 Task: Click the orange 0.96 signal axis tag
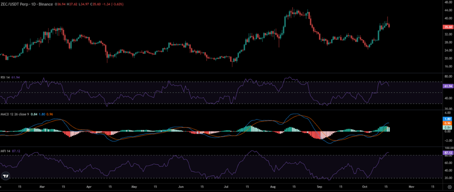tap(447, 123)
